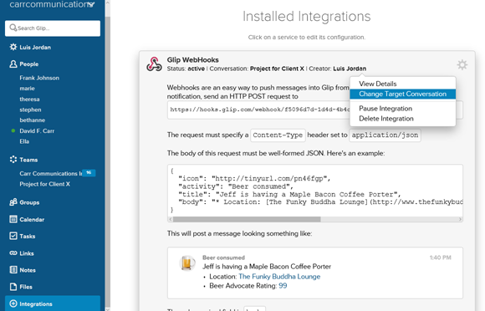
Task: Click the Beer Advocate Rating 99 link
Action: (283, 286)
